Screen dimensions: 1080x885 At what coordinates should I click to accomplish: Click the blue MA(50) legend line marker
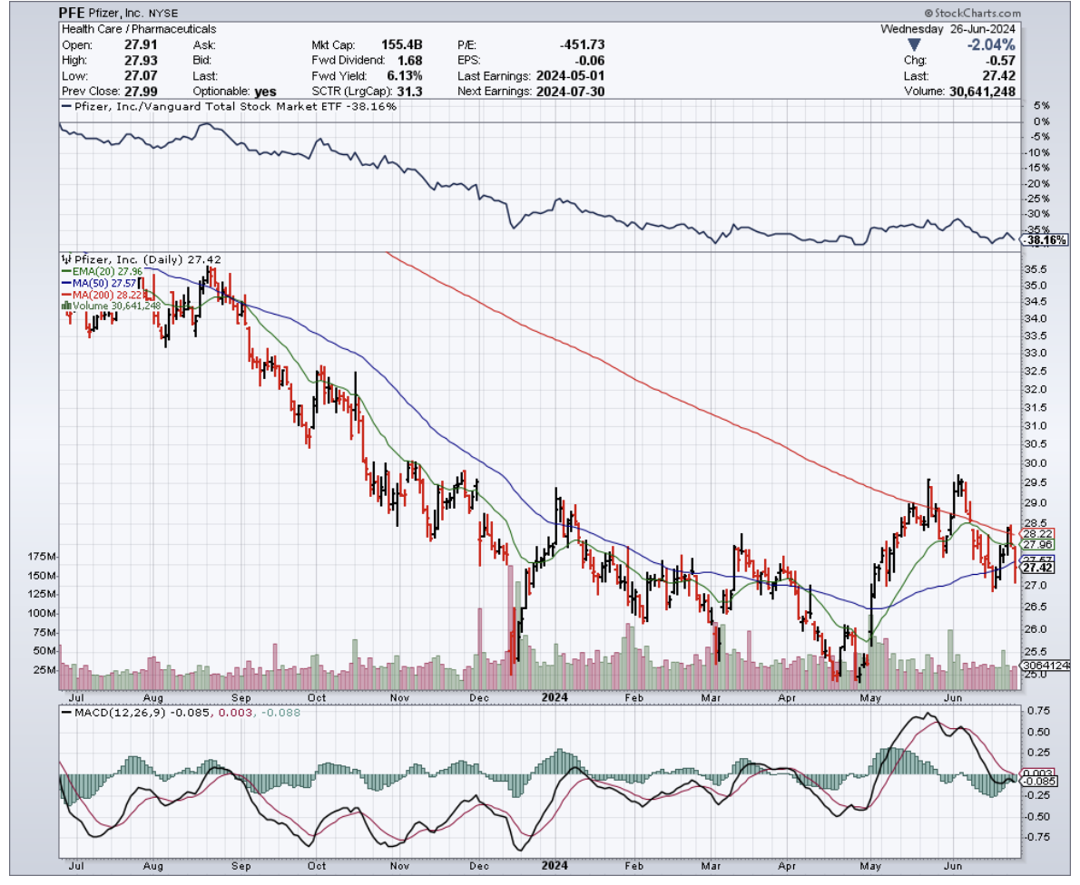(x=65, y=282)
